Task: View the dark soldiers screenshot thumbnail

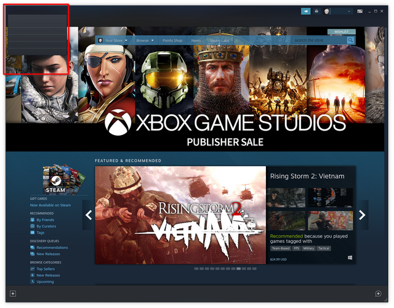Action: click(286, 198)
